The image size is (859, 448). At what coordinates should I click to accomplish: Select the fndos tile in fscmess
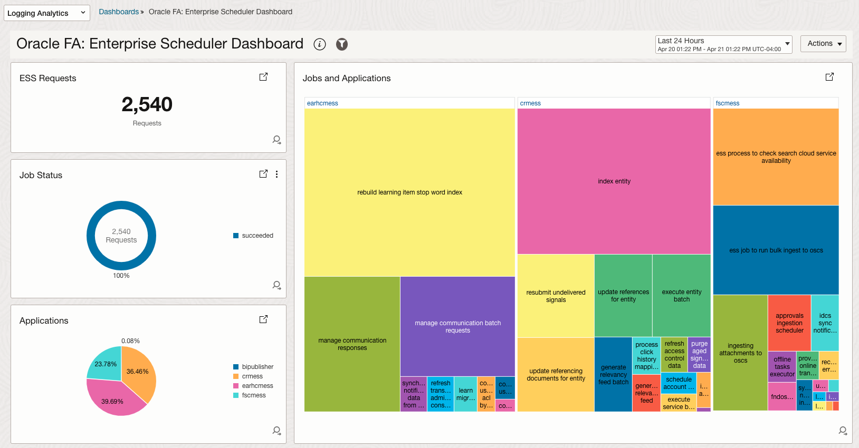(782, 397)
